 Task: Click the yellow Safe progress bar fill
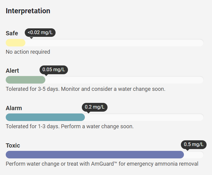click(15, 43)
